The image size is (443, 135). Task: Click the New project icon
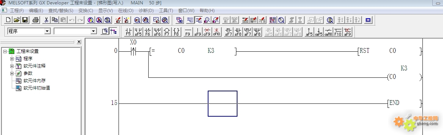pyautogui.click(x=8, y=20)
